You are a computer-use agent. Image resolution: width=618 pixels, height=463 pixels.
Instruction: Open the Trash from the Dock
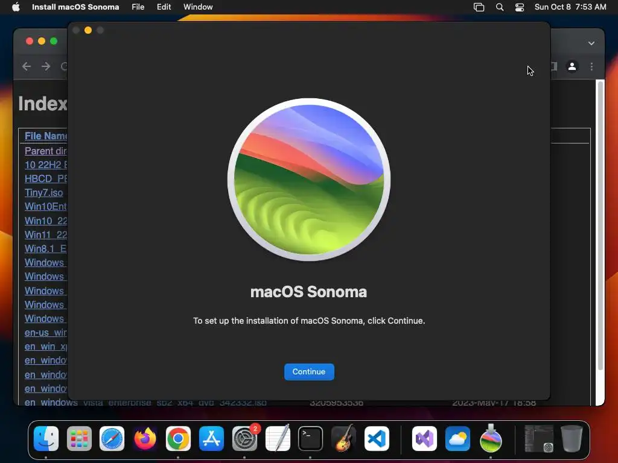tap(572, 438)
